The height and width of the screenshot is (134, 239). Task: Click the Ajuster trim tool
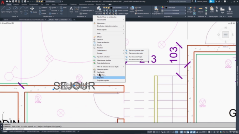point(53,7)
